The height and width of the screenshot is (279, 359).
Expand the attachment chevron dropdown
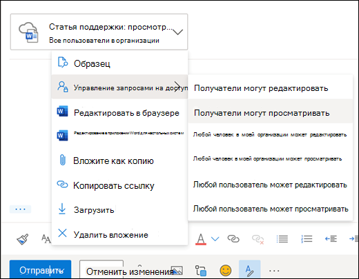tap(177, 32)
